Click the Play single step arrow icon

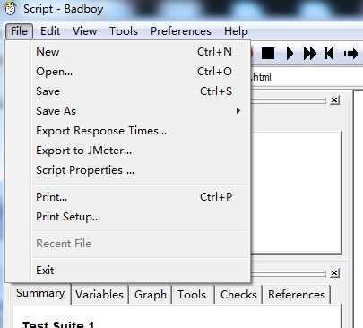pyautogui.click(x=290, y=54)
